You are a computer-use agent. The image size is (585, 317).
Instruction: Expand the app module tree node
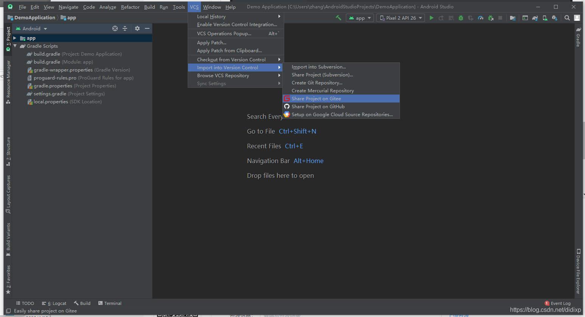[x=15, y=38]
